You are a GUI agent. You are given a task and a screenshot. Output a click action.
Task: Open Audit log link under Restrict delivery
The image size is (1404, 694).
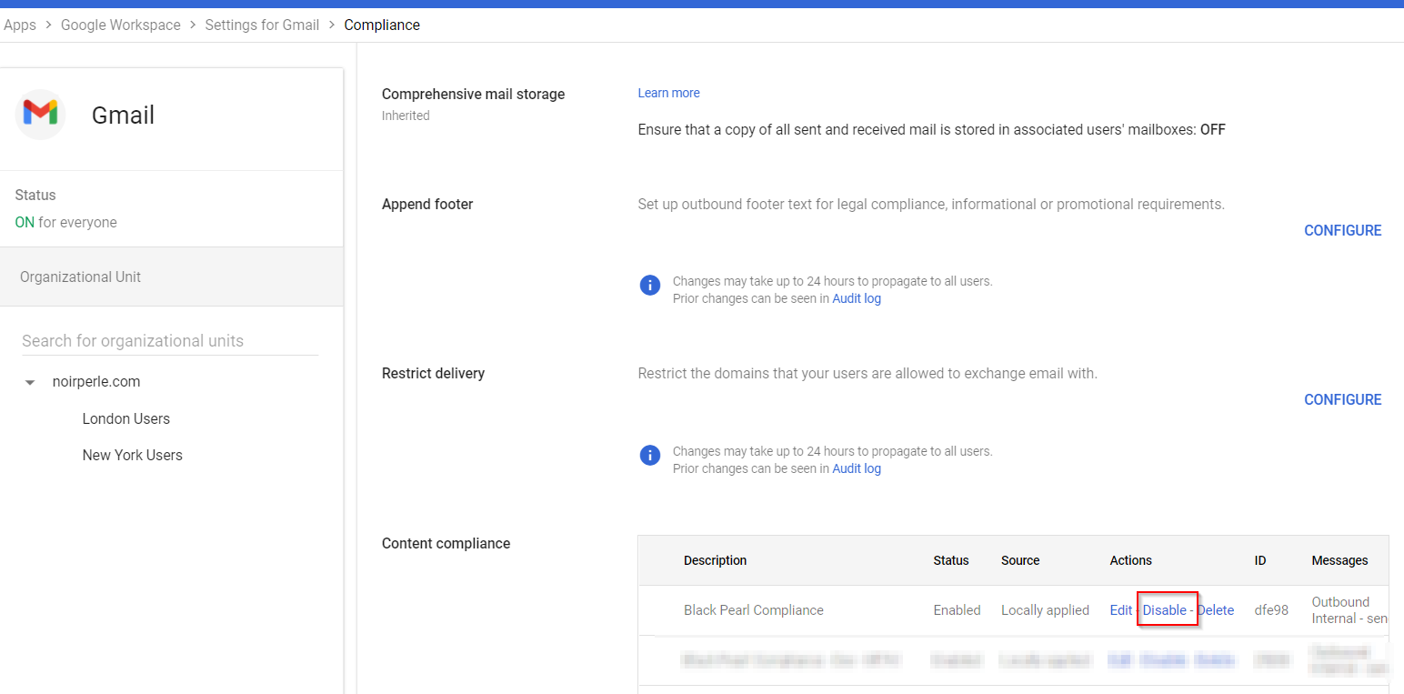pos(856,468)
